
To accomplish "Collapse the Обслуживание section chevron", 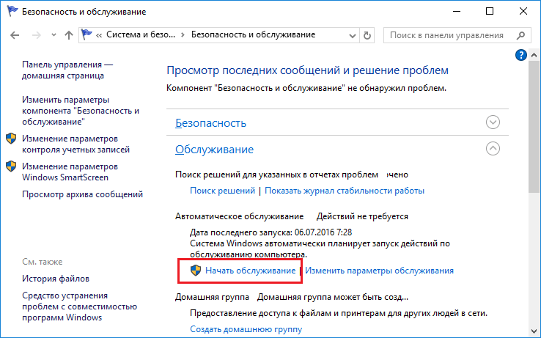I will coord(493,148).
